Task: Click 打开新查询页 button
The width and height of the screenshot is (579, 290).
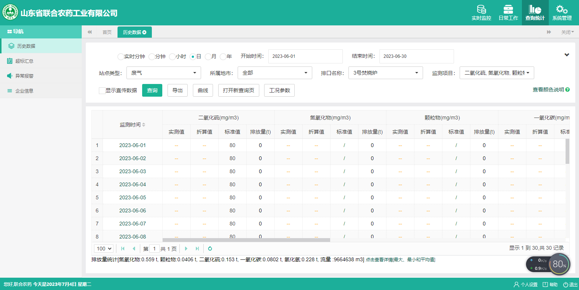Action: pos(239,90)
